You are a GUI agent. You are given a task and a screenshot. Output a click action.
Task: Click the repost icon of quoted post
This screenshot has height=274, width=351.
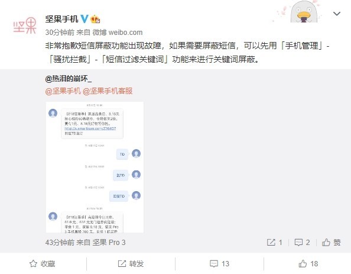pyautogui.click(x=275, y=243)
